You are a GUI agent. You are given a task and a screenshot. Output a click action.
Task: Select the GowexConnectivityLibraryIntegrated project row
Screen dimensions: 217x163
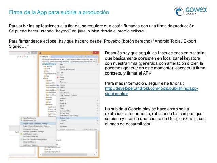point(69,62)
